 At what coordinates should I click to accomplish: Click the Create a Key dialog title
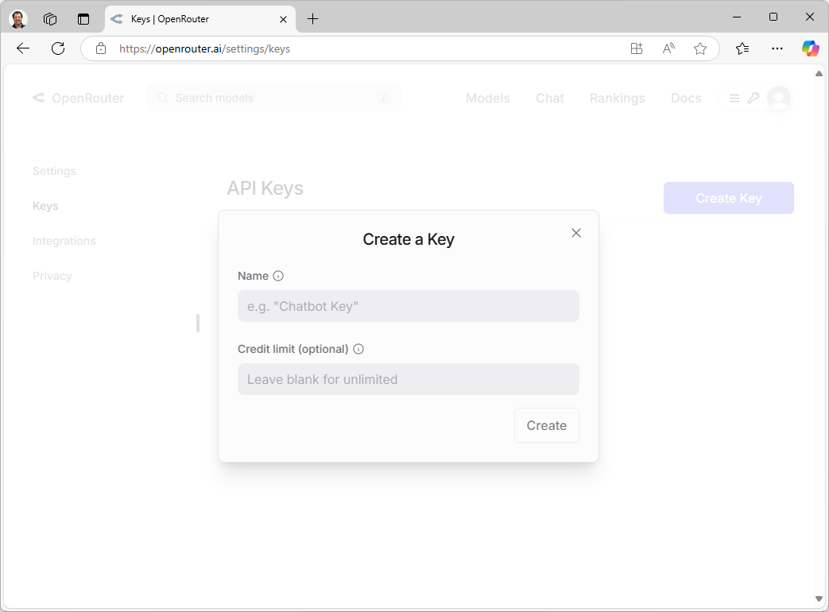coord(409,239)
